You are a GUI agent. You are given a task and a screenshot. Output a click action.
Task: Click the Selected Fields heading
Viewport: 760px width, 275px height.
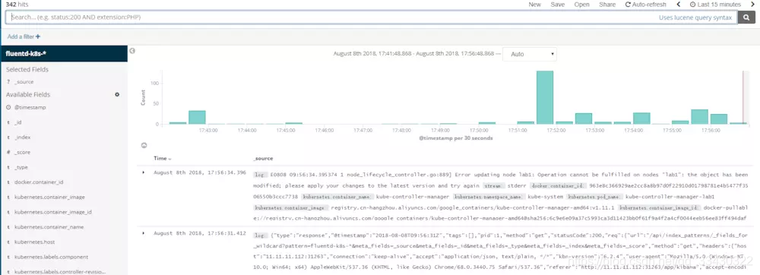click(27, 69)
